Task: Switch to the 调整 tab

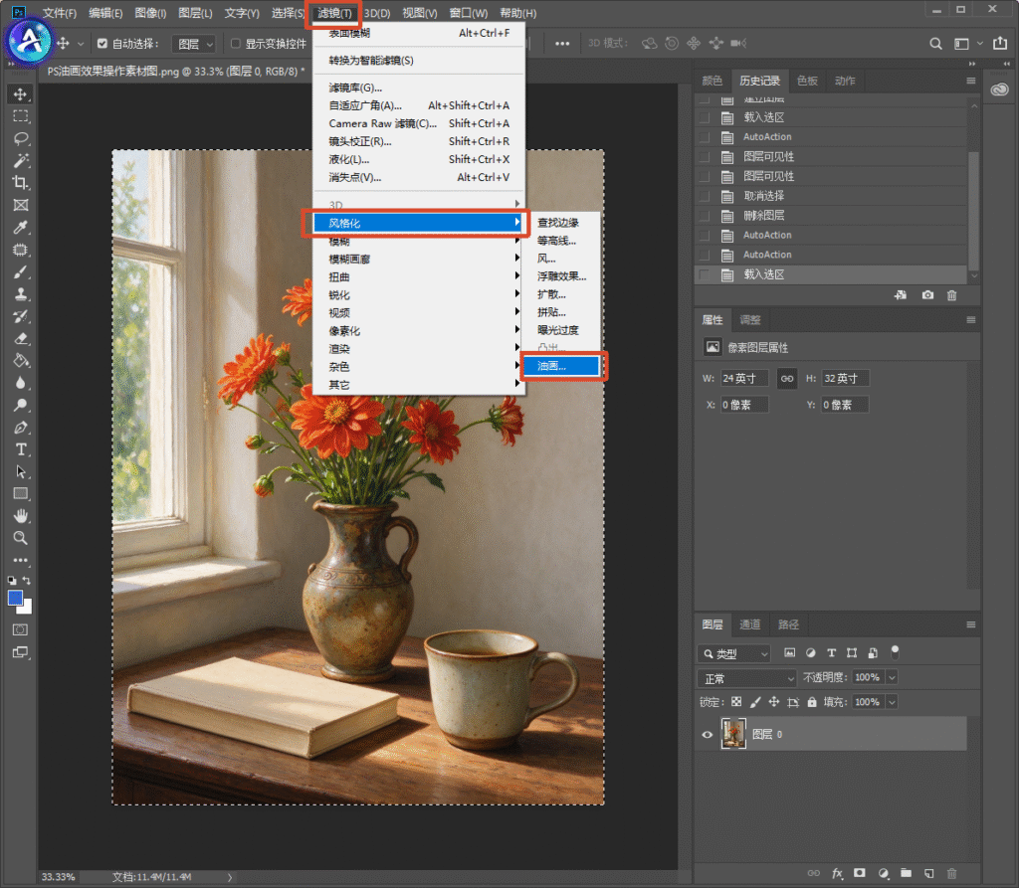Action: [x=749, y=320]
